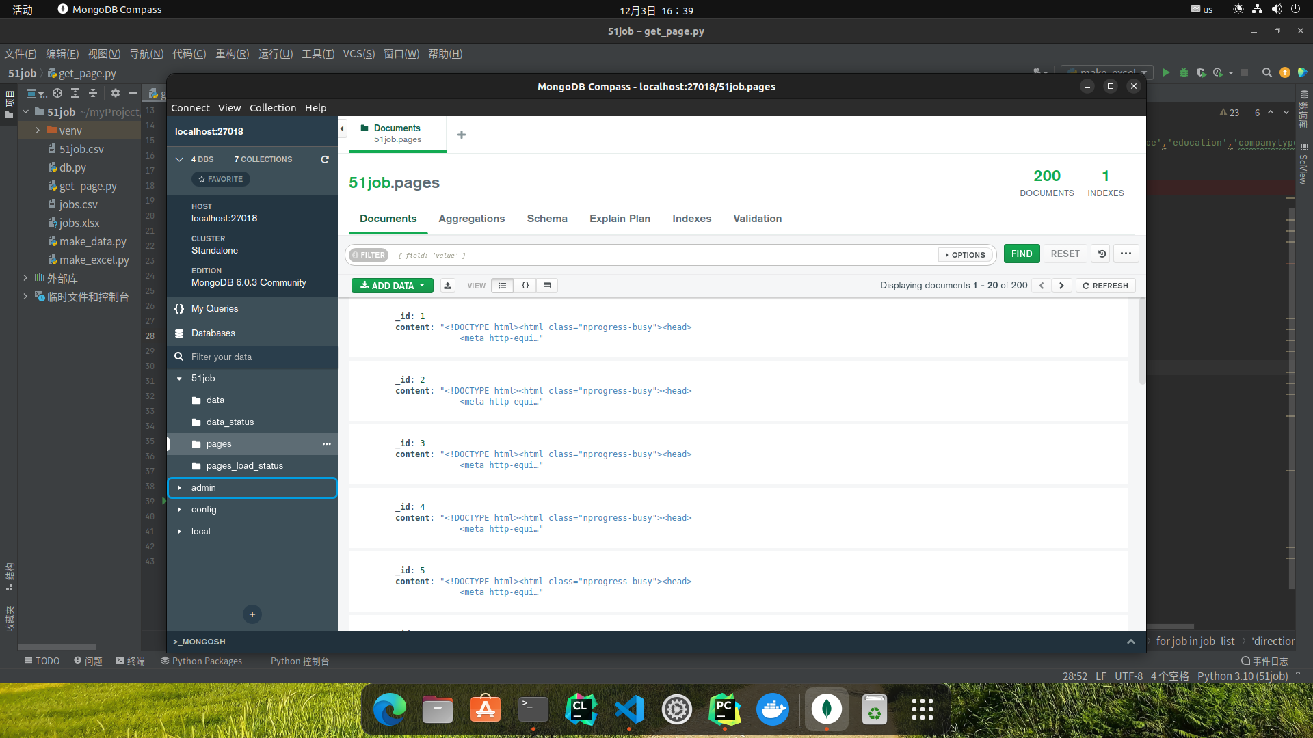Viewport: 1313px width, 738px height.
Task: Open 代码(C) menu in PyCharm
Action: pyautogui.click(x=189, y=54)
